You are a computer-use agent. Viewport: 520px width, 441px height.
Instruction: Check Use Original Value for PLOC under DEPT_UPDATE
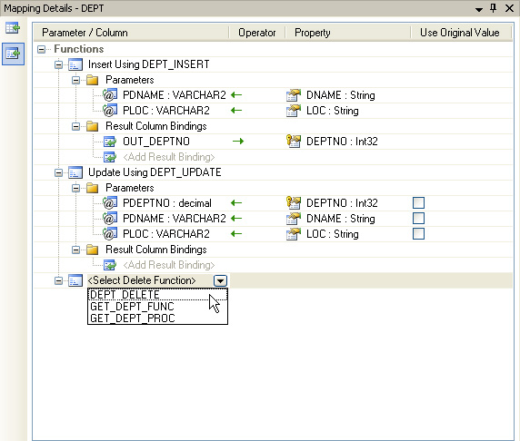pyautogui.click(x=418, y=234)
